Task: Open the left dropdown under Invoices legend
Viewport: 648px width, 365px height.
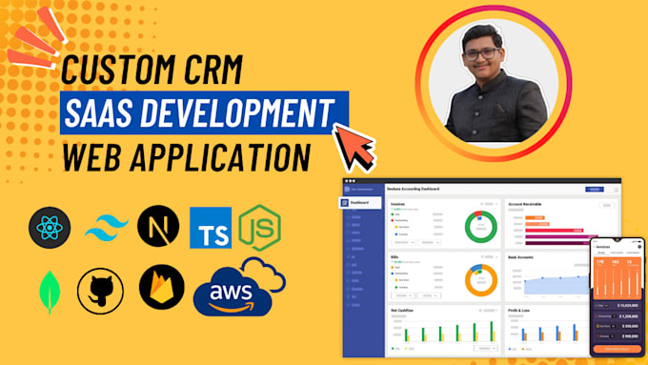Action: [x=403, y=242]
